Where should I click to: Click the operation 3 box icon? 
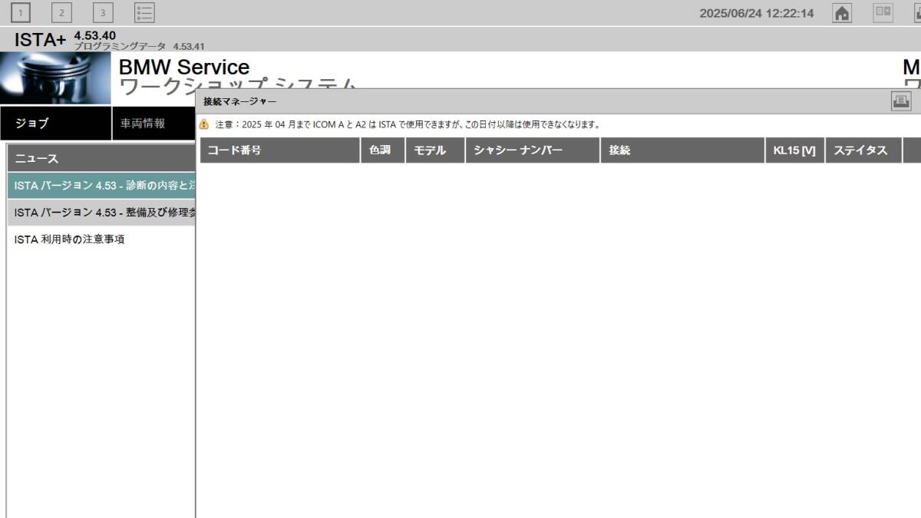pos(103,12)
